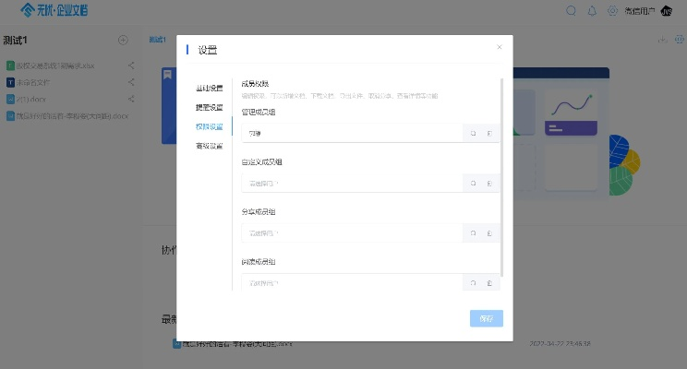
Task: Click share icon next to 未命名文档
Action: click(131, 82)
